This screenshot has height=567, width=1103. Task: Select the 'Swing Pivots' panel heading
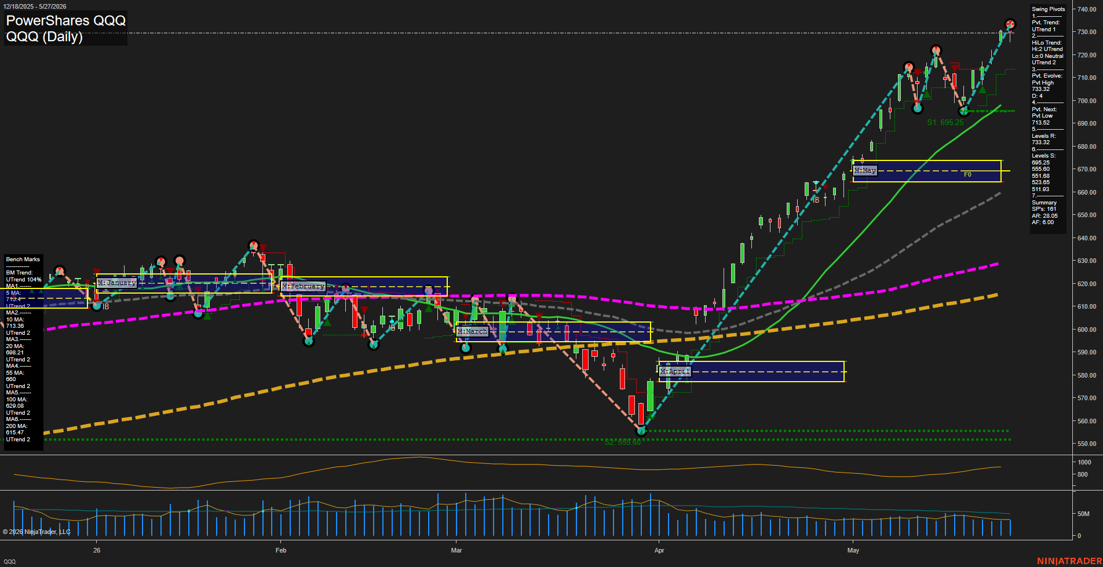pyautogui.click(x=1048, y=9)
